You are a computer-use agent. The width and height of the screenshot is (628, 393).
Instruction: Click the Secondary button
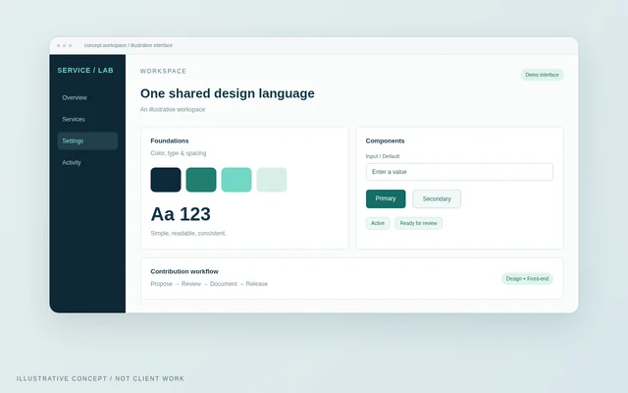(437, 198)
